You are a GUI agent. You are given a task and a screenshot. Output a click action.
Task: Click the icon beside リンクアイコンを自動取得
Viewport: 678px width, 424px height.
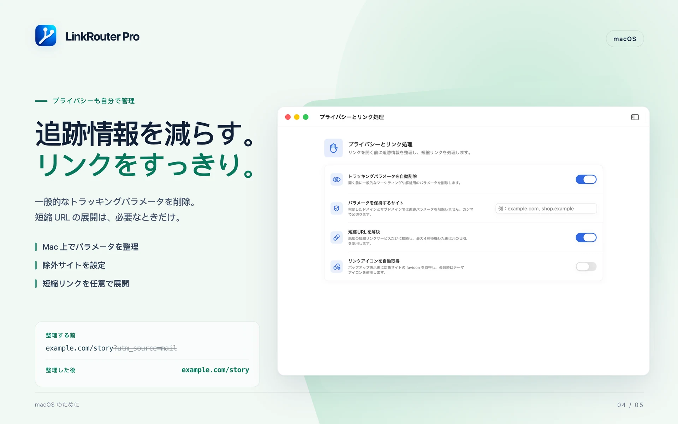pyautogui.click(x=337, y=266)
